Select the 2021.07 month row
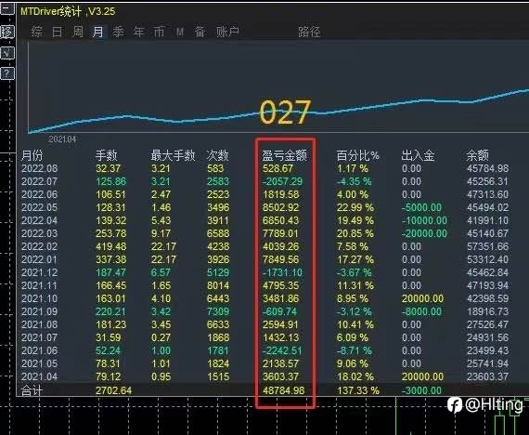The height and width of the screenshot is (435, 529). click(x=265, y=337)
